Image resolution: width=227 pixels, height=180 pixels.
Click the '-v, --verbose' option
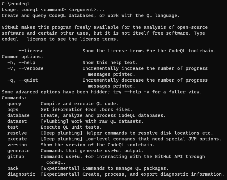coord(25,68)
